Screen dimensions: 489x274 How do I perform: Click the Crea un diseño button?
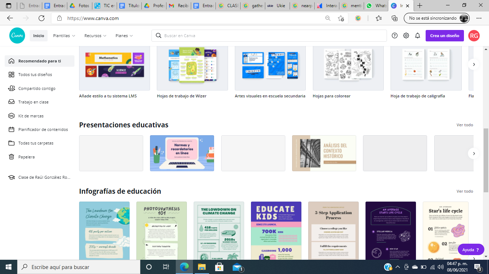click(x=445, y=35)
